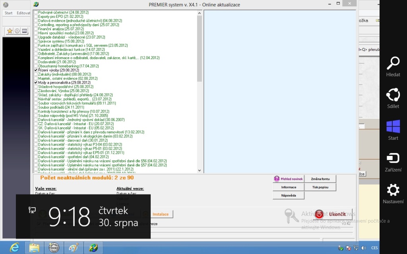Check the Podvojné účetnictví module checkbox
This screenshot has height=254, width=407.
pyautogui.click(x=36, y=12)
